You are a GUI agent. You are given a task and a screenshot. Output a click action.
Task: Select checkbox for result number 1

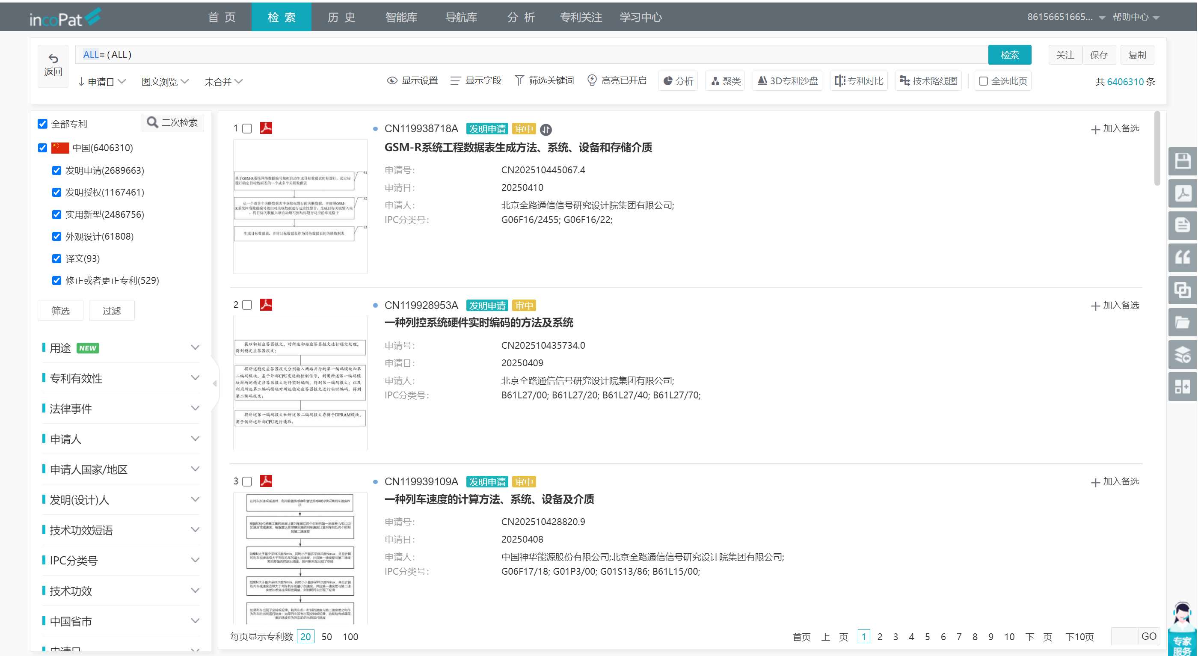pyautogui.click(x=247, y=128)
